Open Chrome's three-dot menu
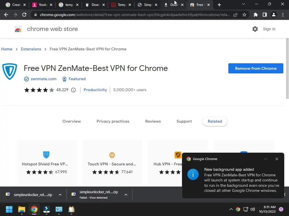The width and height of the screenshot is (289, 216). [x=283, y=15]
